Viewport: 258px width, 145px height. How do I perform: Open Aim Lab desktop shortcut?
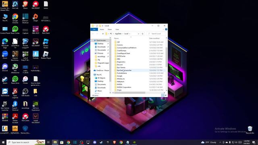click(15, 5)
